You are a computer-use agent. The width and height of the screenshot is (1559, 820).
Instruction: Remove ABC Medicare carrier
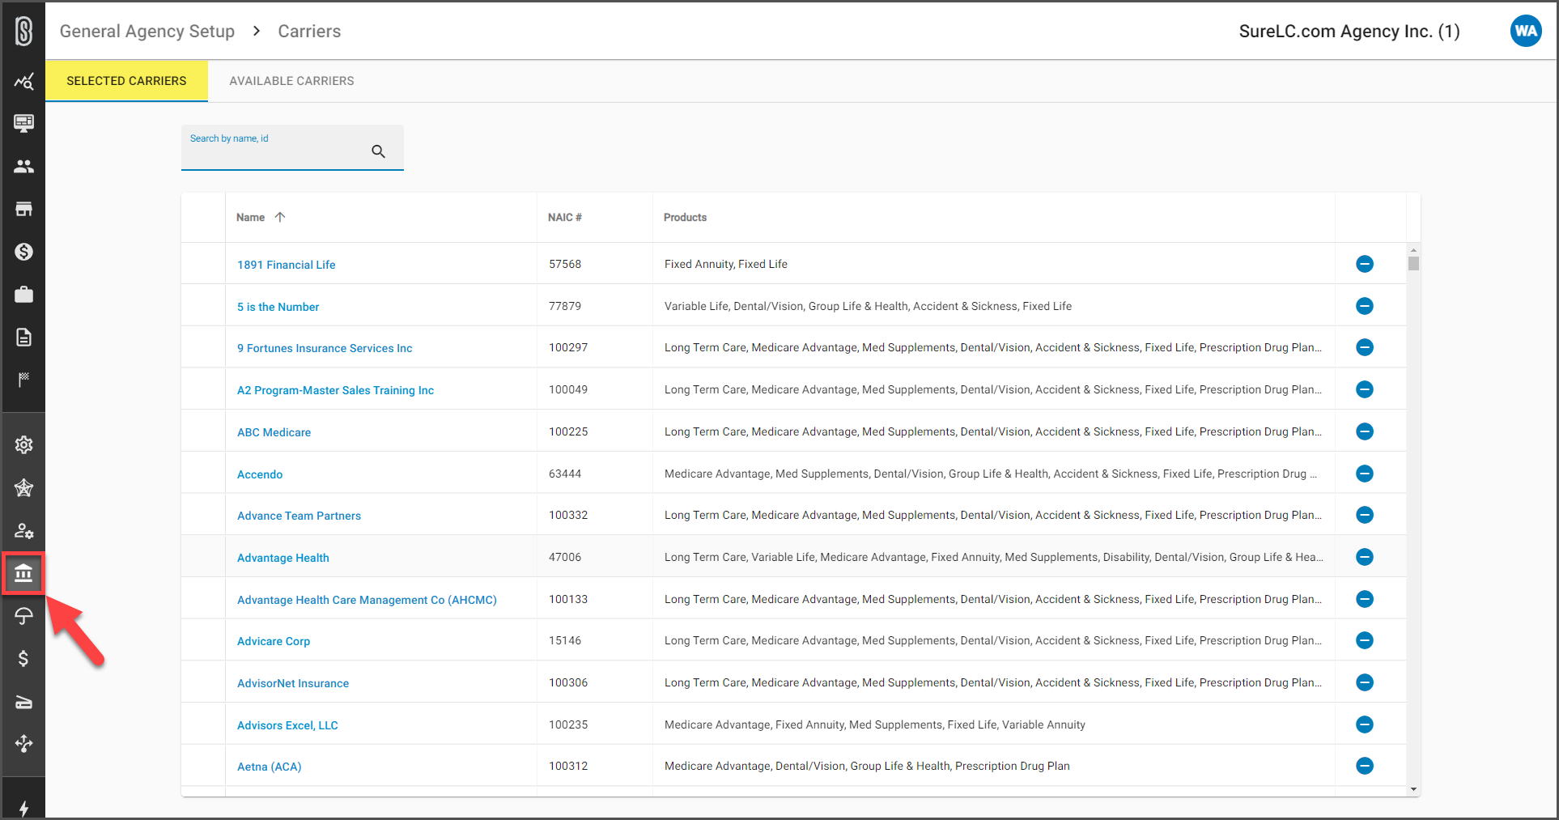(1365, 431)
